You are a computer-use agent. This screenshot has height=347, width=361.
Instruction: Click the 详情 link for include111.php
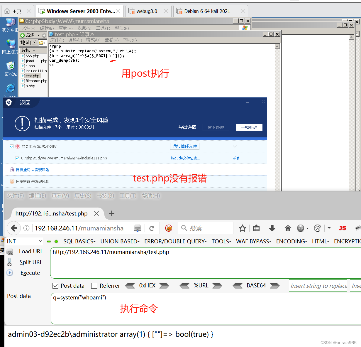pos(236,158)
